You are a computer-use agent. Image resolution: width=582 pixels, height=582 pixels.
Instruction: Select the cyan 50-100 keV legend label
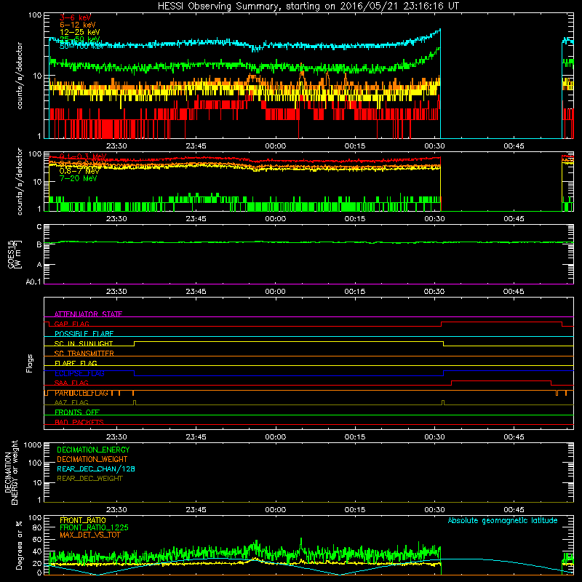(82, 47)
